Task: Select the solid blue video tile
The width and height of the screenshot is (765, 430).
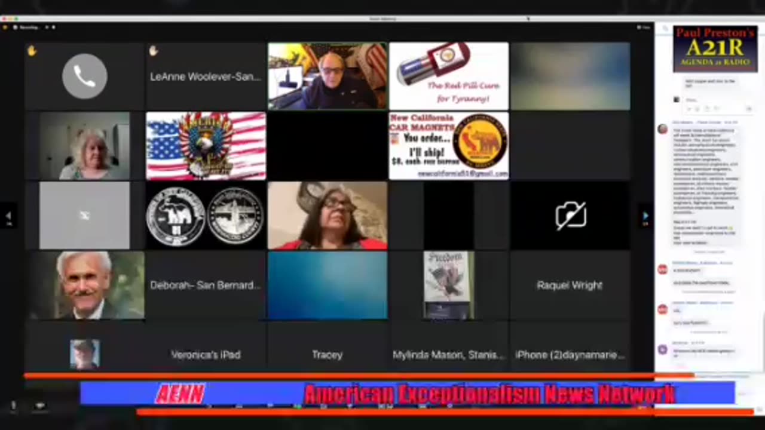Action: (x=328, y=285)
